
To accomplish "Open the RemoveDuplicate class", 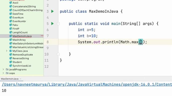I will tap(23, 54).
